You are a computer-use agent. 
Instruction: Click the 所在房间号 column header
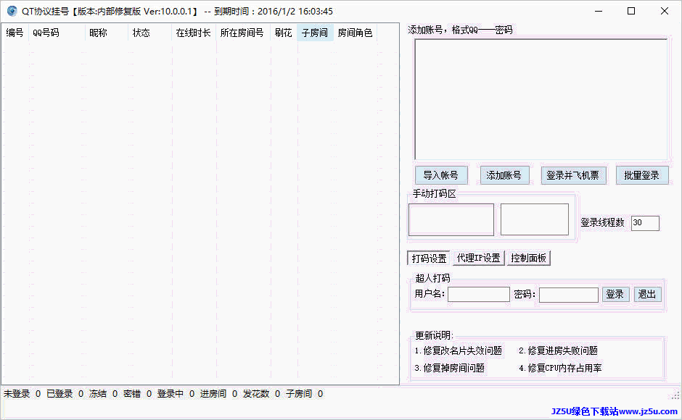point(243,33)
